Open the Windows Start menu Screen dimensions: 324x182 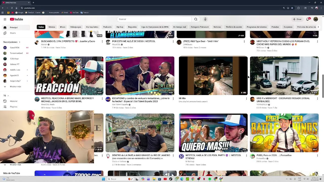(x=103, y=179)
